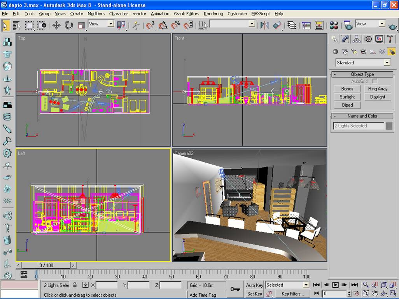This screenshot has height=299, width=399.
Task: Collapse the Object Type rollout
Action: pyautogui.click(x=362, y=74)
